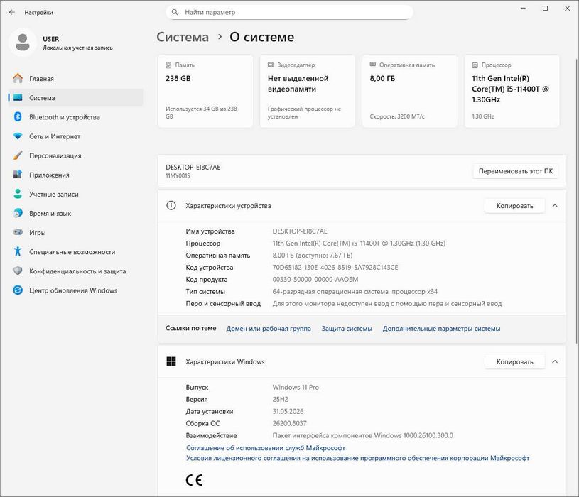Screen dimensions: 579x497
Task: Click Система in the breadcrumb
Action: coord(183,37)
